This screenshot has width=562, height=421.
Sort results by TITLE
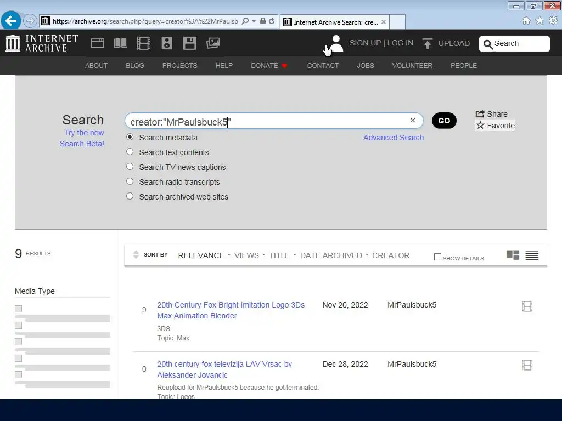279,255
